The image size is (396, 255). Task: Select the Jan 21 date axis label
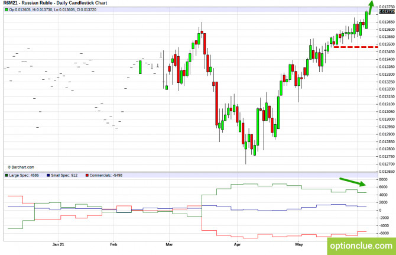[x=58, y=244]
